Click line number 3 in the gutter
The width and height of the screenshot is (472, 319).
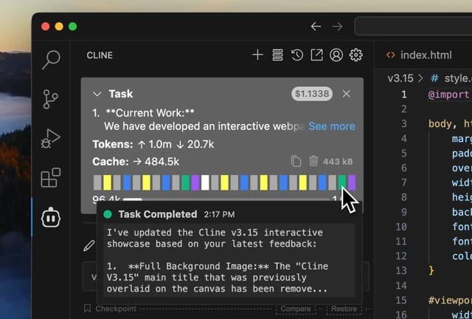click(x=404, y=123)
